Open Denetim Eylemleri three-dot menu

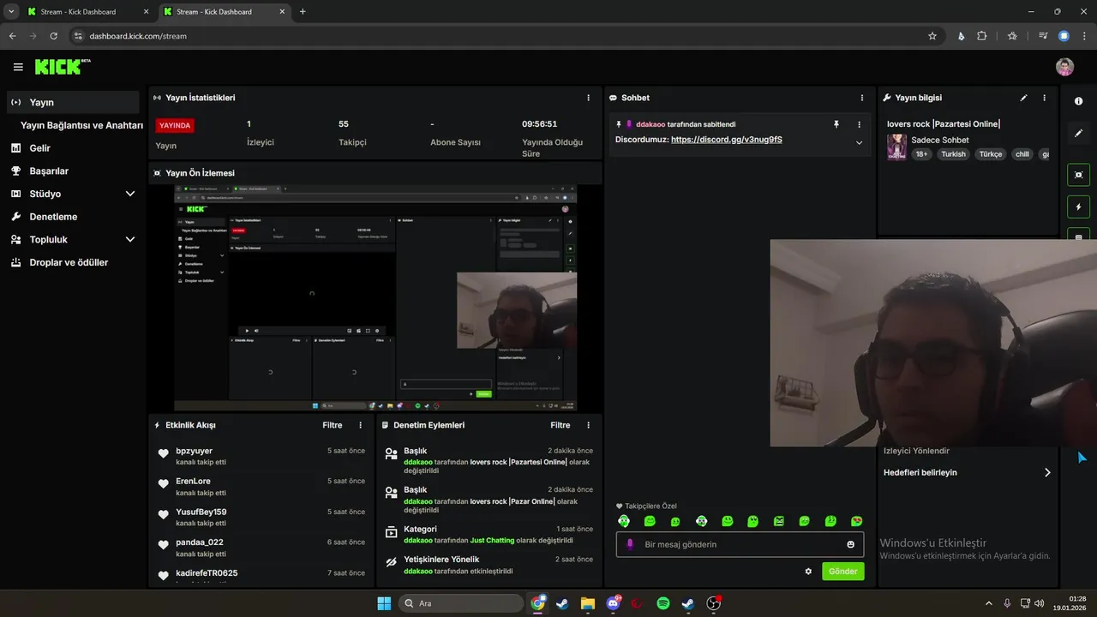pos(588,425)
